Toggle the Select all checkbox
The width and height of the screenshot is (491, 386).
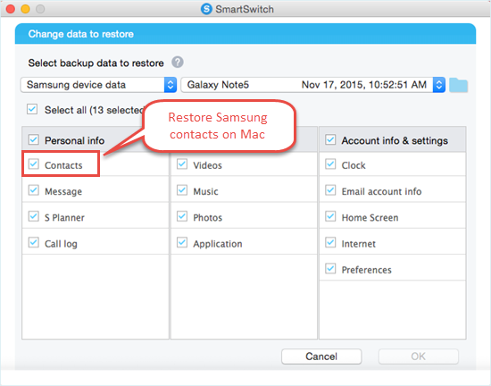coord(32,110)
